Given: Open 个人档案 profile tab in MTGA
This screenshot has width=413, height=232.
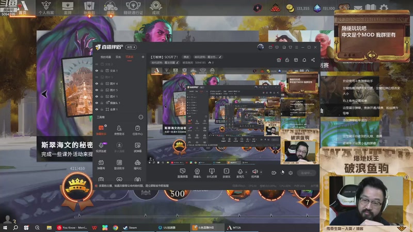Looking at the screenshot, I should (46, 8).
